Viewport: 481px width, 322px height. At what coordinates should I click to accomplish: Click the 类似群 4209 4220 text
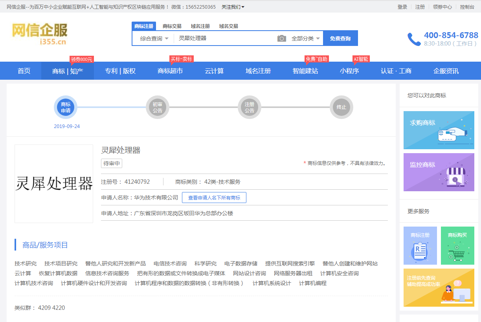click(40, 308)
